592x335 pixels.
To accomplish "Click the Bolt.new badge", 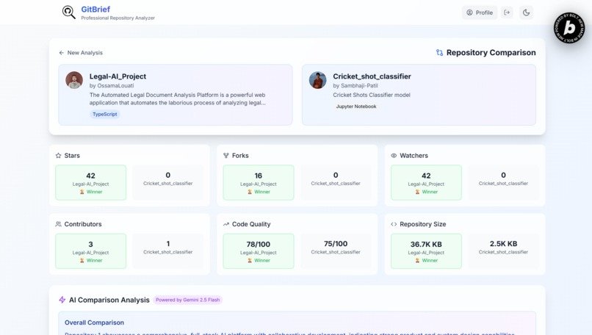I will pyautogui.click(x=569, y=28).
